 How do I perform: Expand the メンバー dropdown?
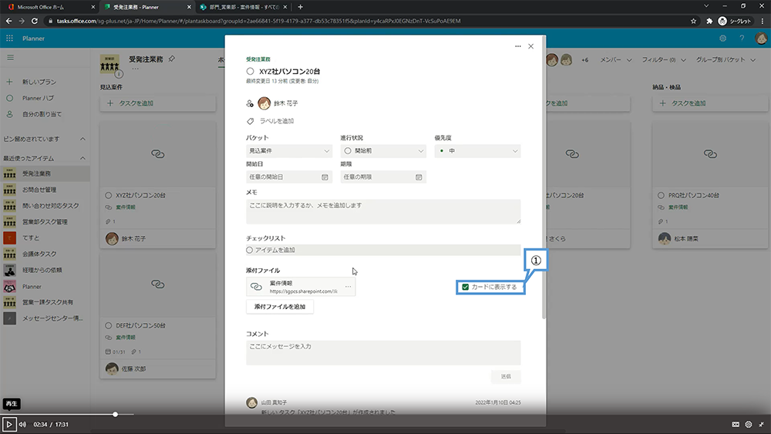click(615, 59)
